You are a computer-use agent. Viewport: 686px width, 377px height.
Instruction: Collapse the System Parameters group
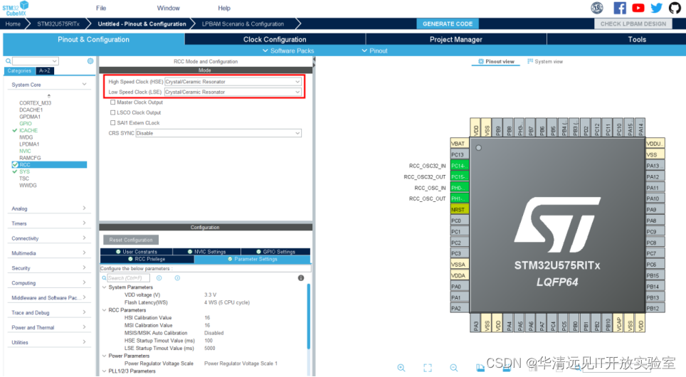click(104, 287)
